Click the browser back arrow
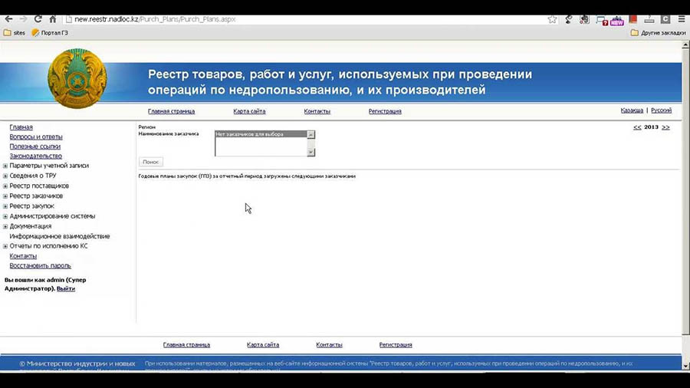The width and height of the screenshot is (690, 388). click(x=8, y=19)
